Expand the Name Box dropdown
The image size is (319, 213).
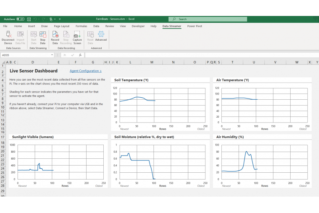(x=52, y=55)
